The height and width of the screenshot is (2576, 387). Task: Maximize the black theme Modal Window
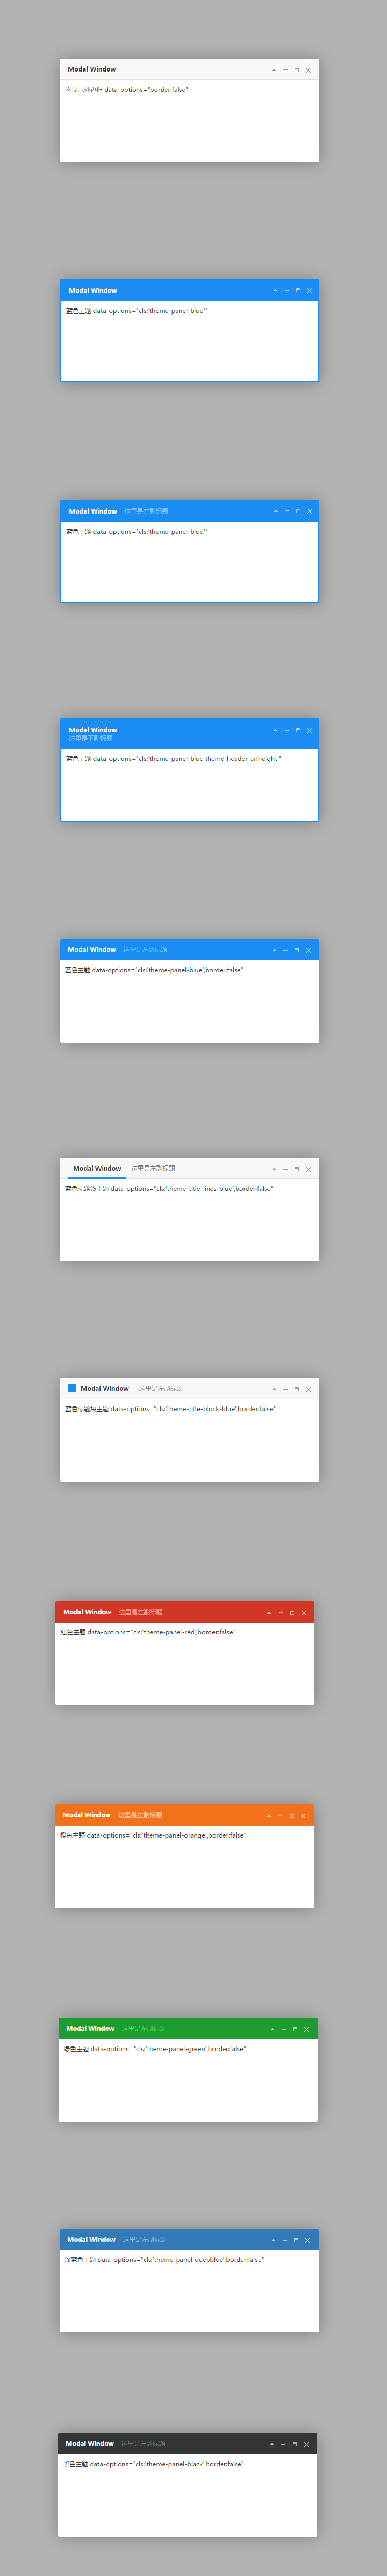295,2444
